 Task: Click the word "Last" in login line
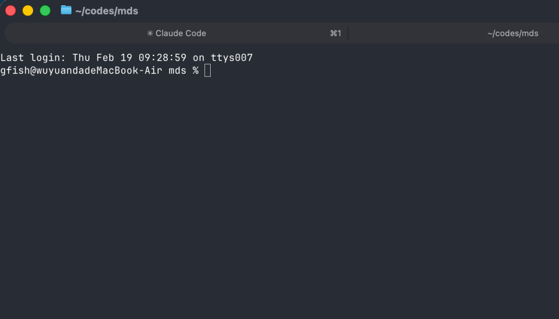point(12,57)
